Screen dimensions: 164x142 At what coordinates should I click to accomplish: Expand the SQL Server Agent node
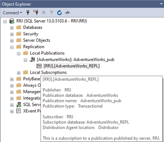(x=12, y=105)
